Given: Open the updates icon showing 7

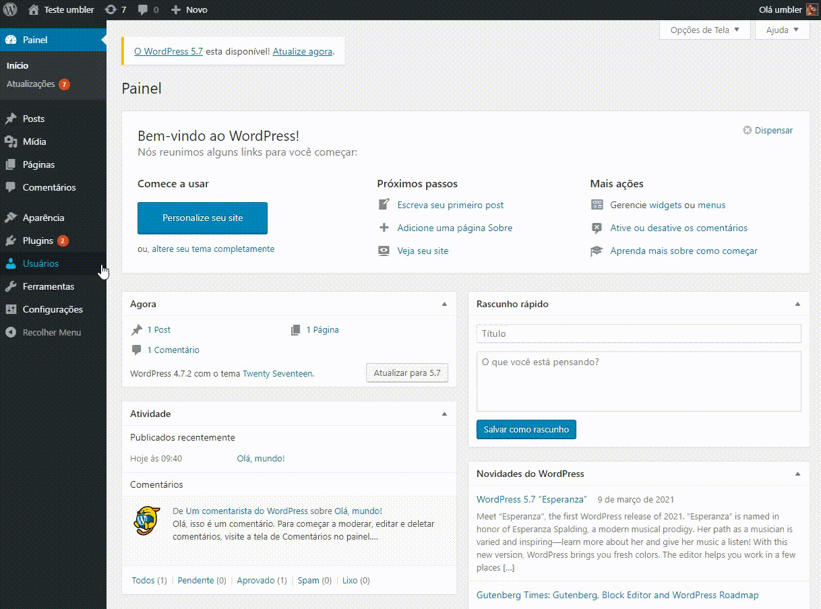Looking at the screenshot, I should 111,9.
